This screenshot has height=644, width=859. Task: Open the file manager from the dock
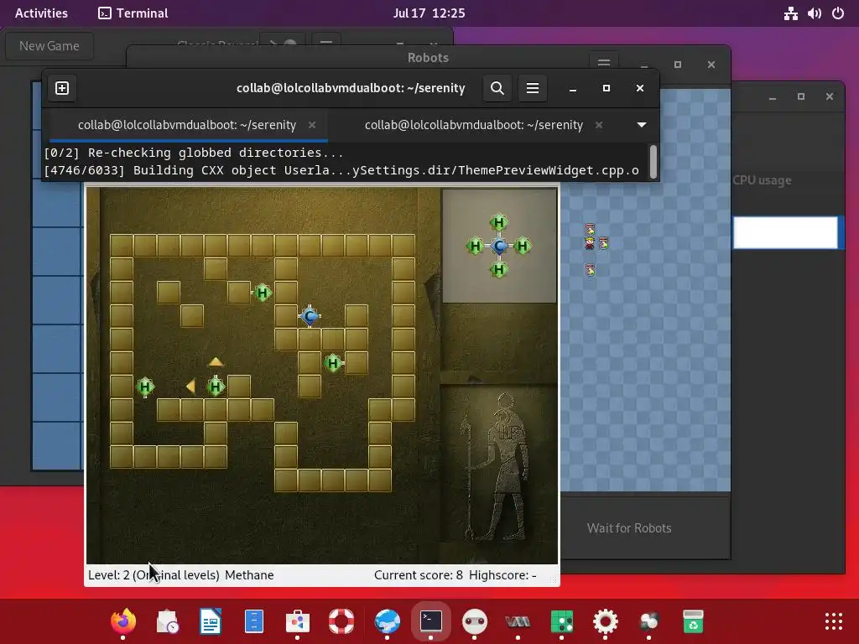pyautogui.click(x=253, y=621)
